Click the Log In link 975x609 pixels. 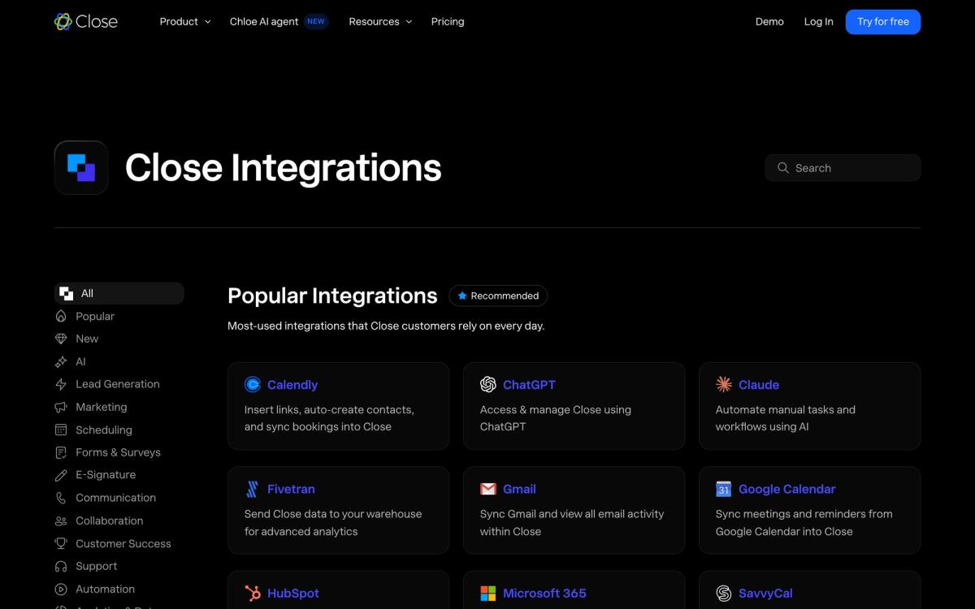818,22
